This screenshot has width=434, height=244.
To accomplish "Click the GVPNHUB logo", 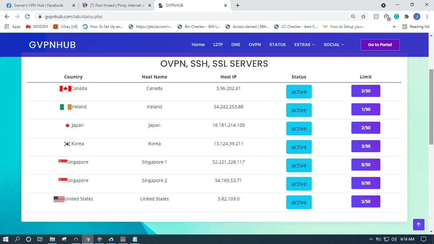I will point(52,45).
